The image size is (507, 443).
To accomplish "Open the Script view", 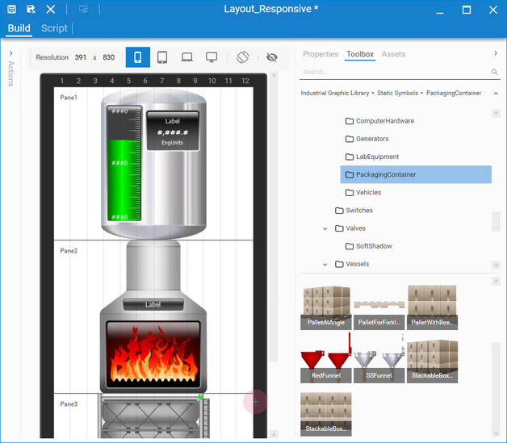I will point(54,28).
